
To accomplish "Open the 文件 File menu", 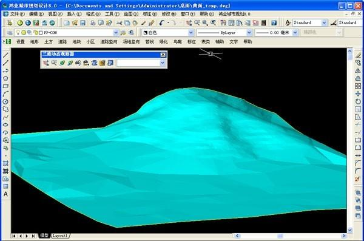I will click(x=18, y=14).
